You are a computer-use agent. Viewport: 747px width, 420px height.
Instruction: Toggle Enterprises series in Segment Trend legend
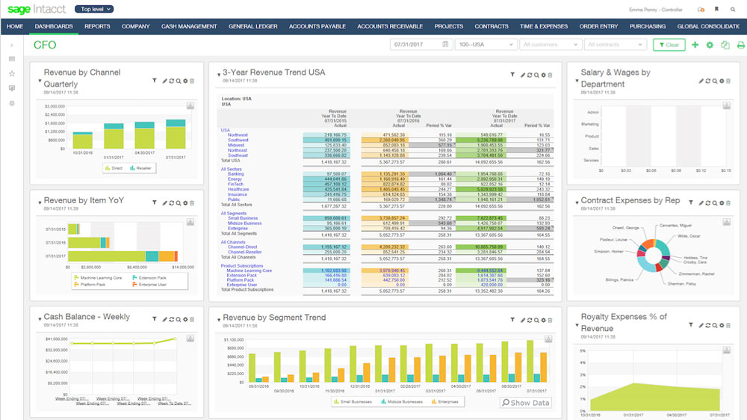444,402
